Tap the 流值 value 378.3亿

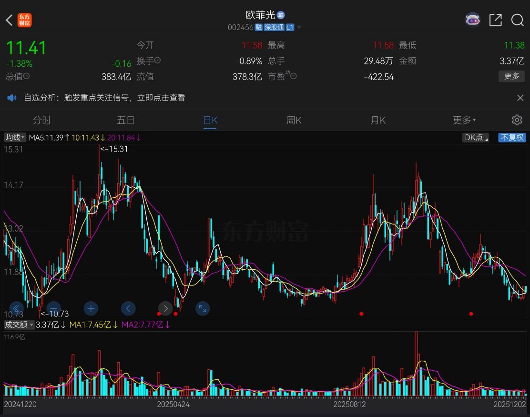247,77
